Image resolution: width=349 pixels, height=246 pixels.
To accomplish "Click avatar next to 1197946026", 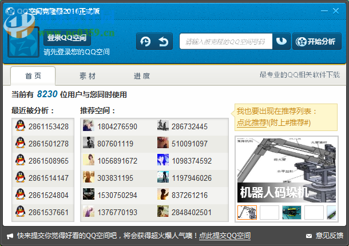I will [x=163, y=177].
